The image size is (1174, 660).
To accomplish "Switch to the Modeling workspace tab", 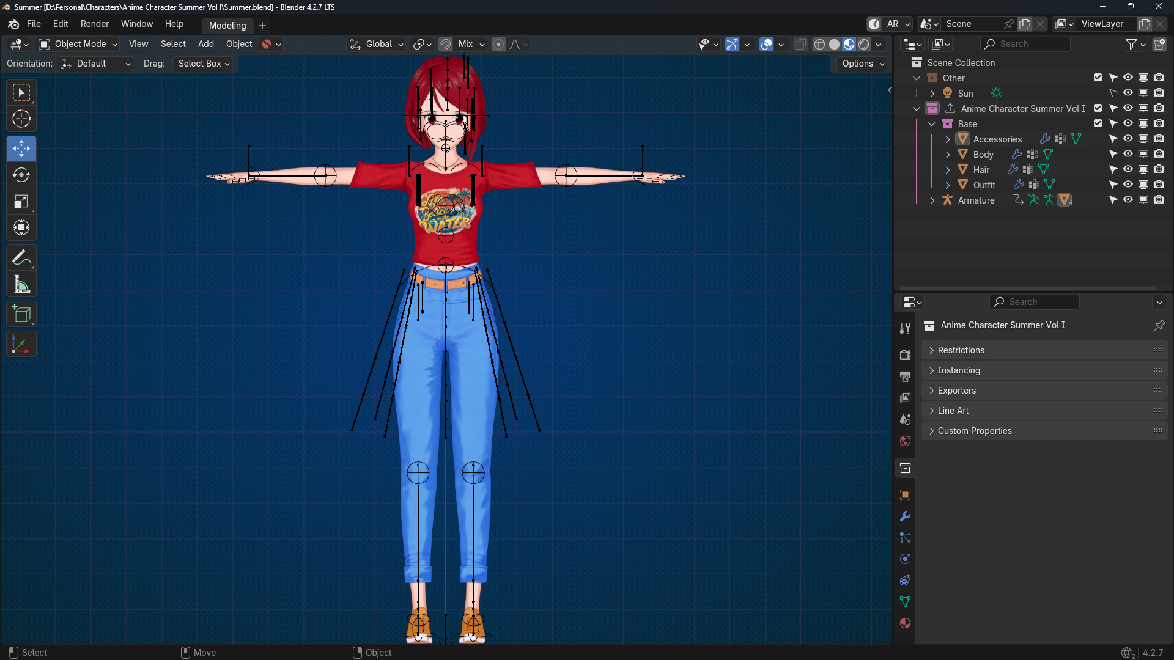I will (227, 25).
